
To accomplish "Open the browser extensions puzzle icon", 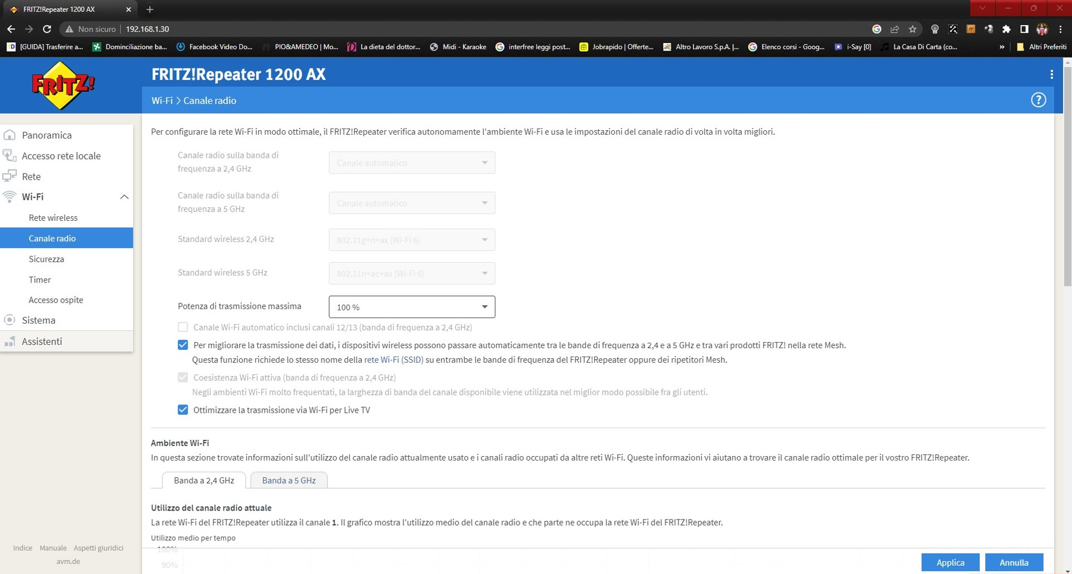I will point(1006,29).
